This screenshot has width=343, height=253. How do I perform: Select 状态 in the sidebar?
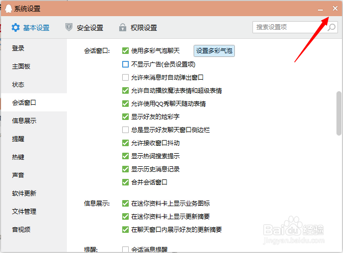click(34, 84)
